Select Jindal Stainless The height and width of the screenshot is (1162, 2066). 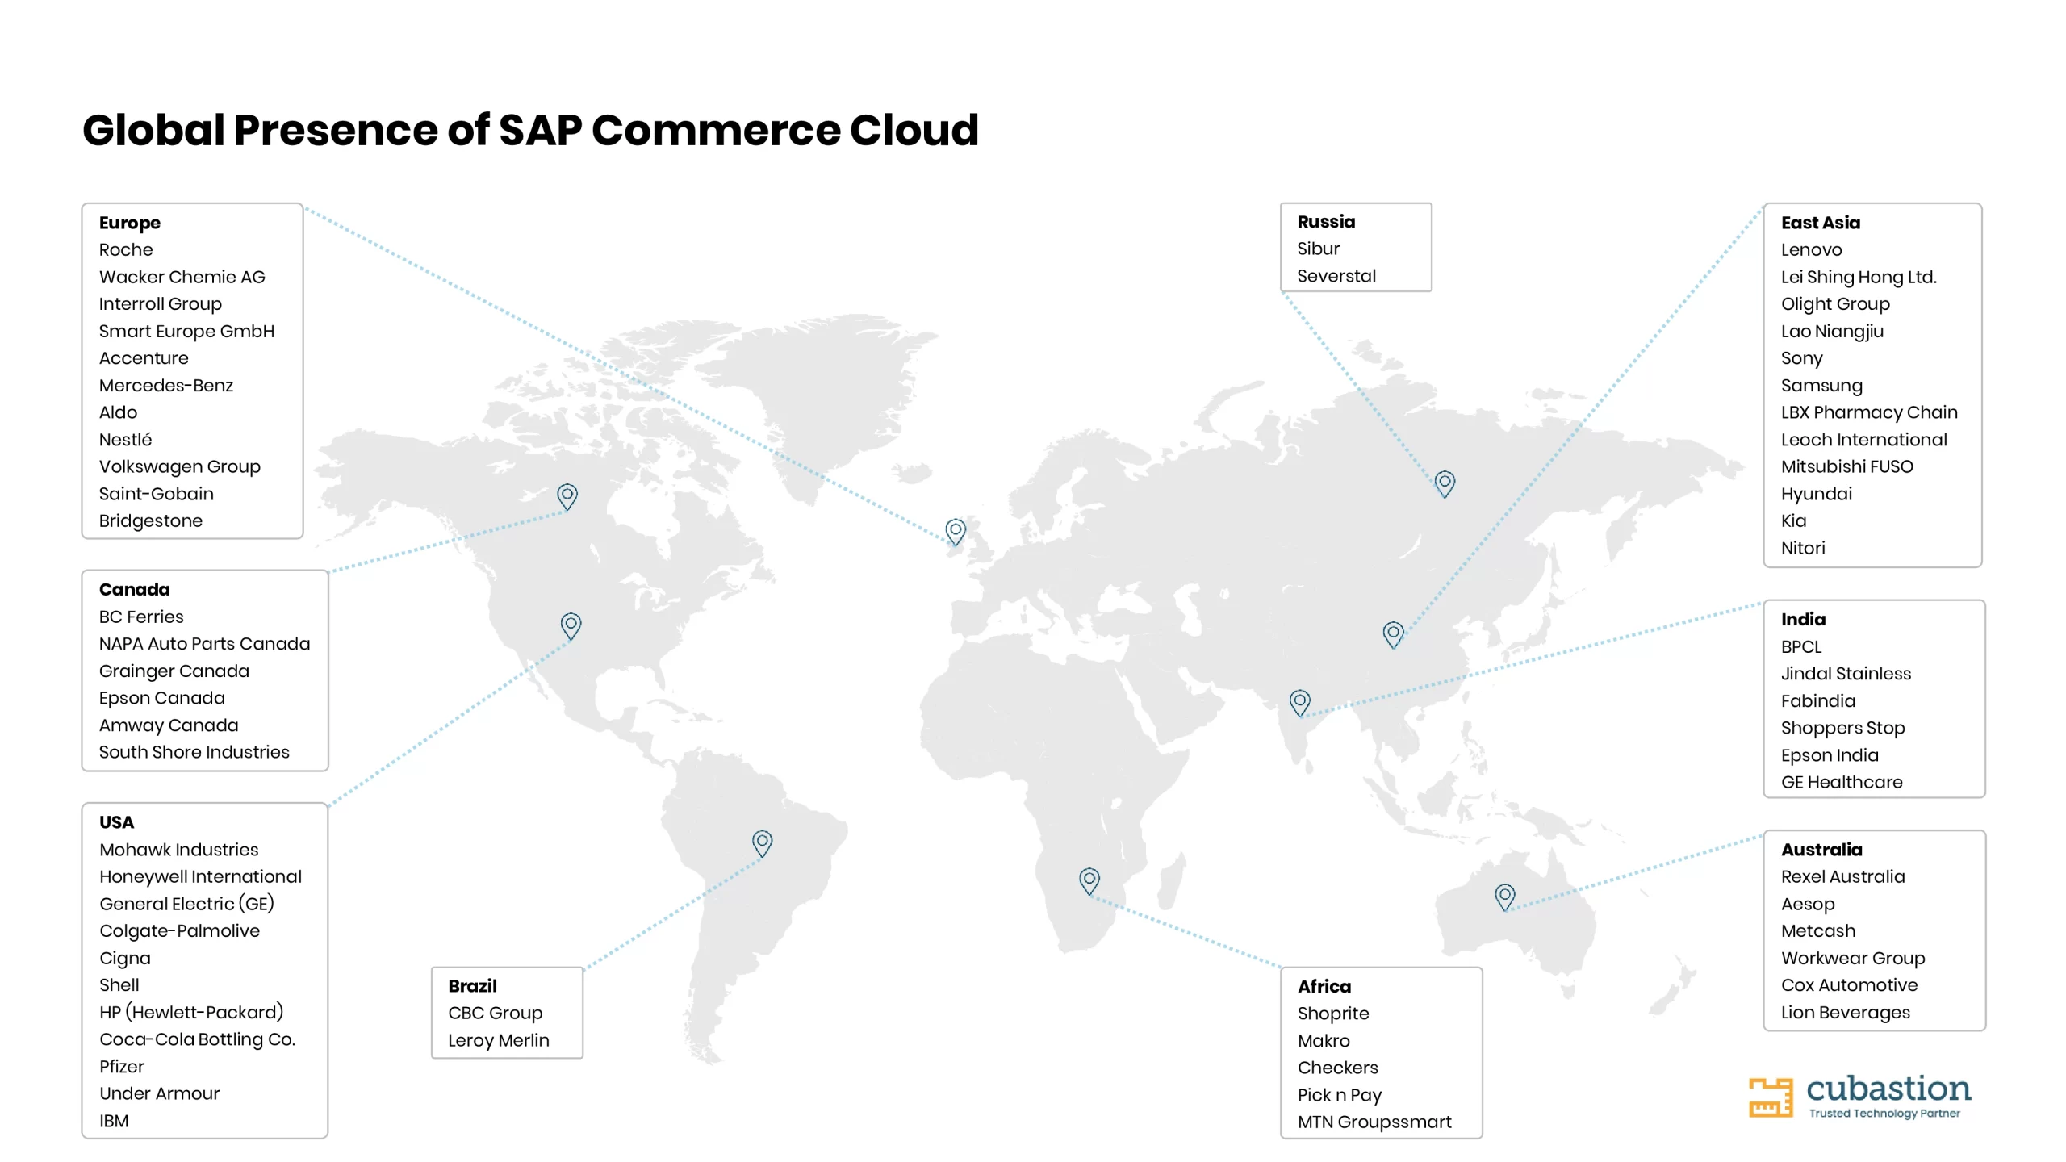(x=1846, y=674)
